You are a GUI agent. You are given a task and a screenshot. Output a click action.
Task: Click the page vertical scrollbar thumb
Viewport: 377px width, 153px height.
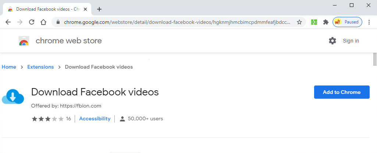pyautogui.click(x=375, y=59)
